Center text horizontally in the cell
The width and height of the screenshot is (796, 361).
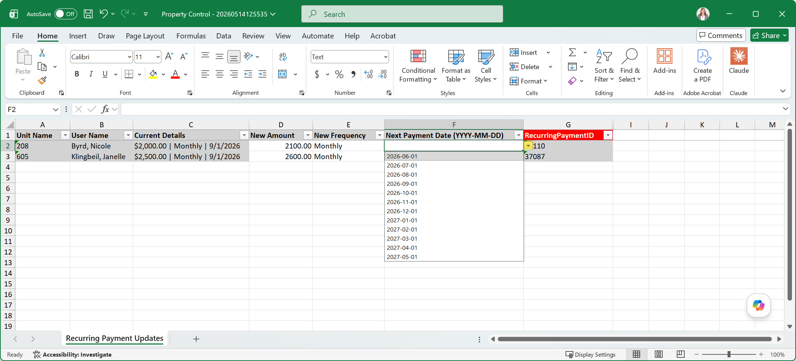pos(220,74)
